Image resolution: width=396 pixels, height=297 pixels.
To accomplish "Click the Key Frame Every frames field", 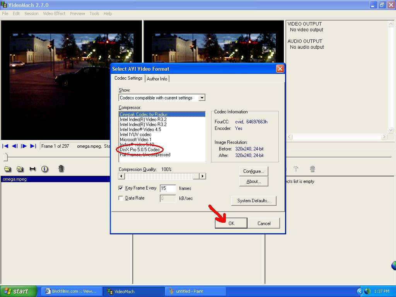I will pos(168,188).
